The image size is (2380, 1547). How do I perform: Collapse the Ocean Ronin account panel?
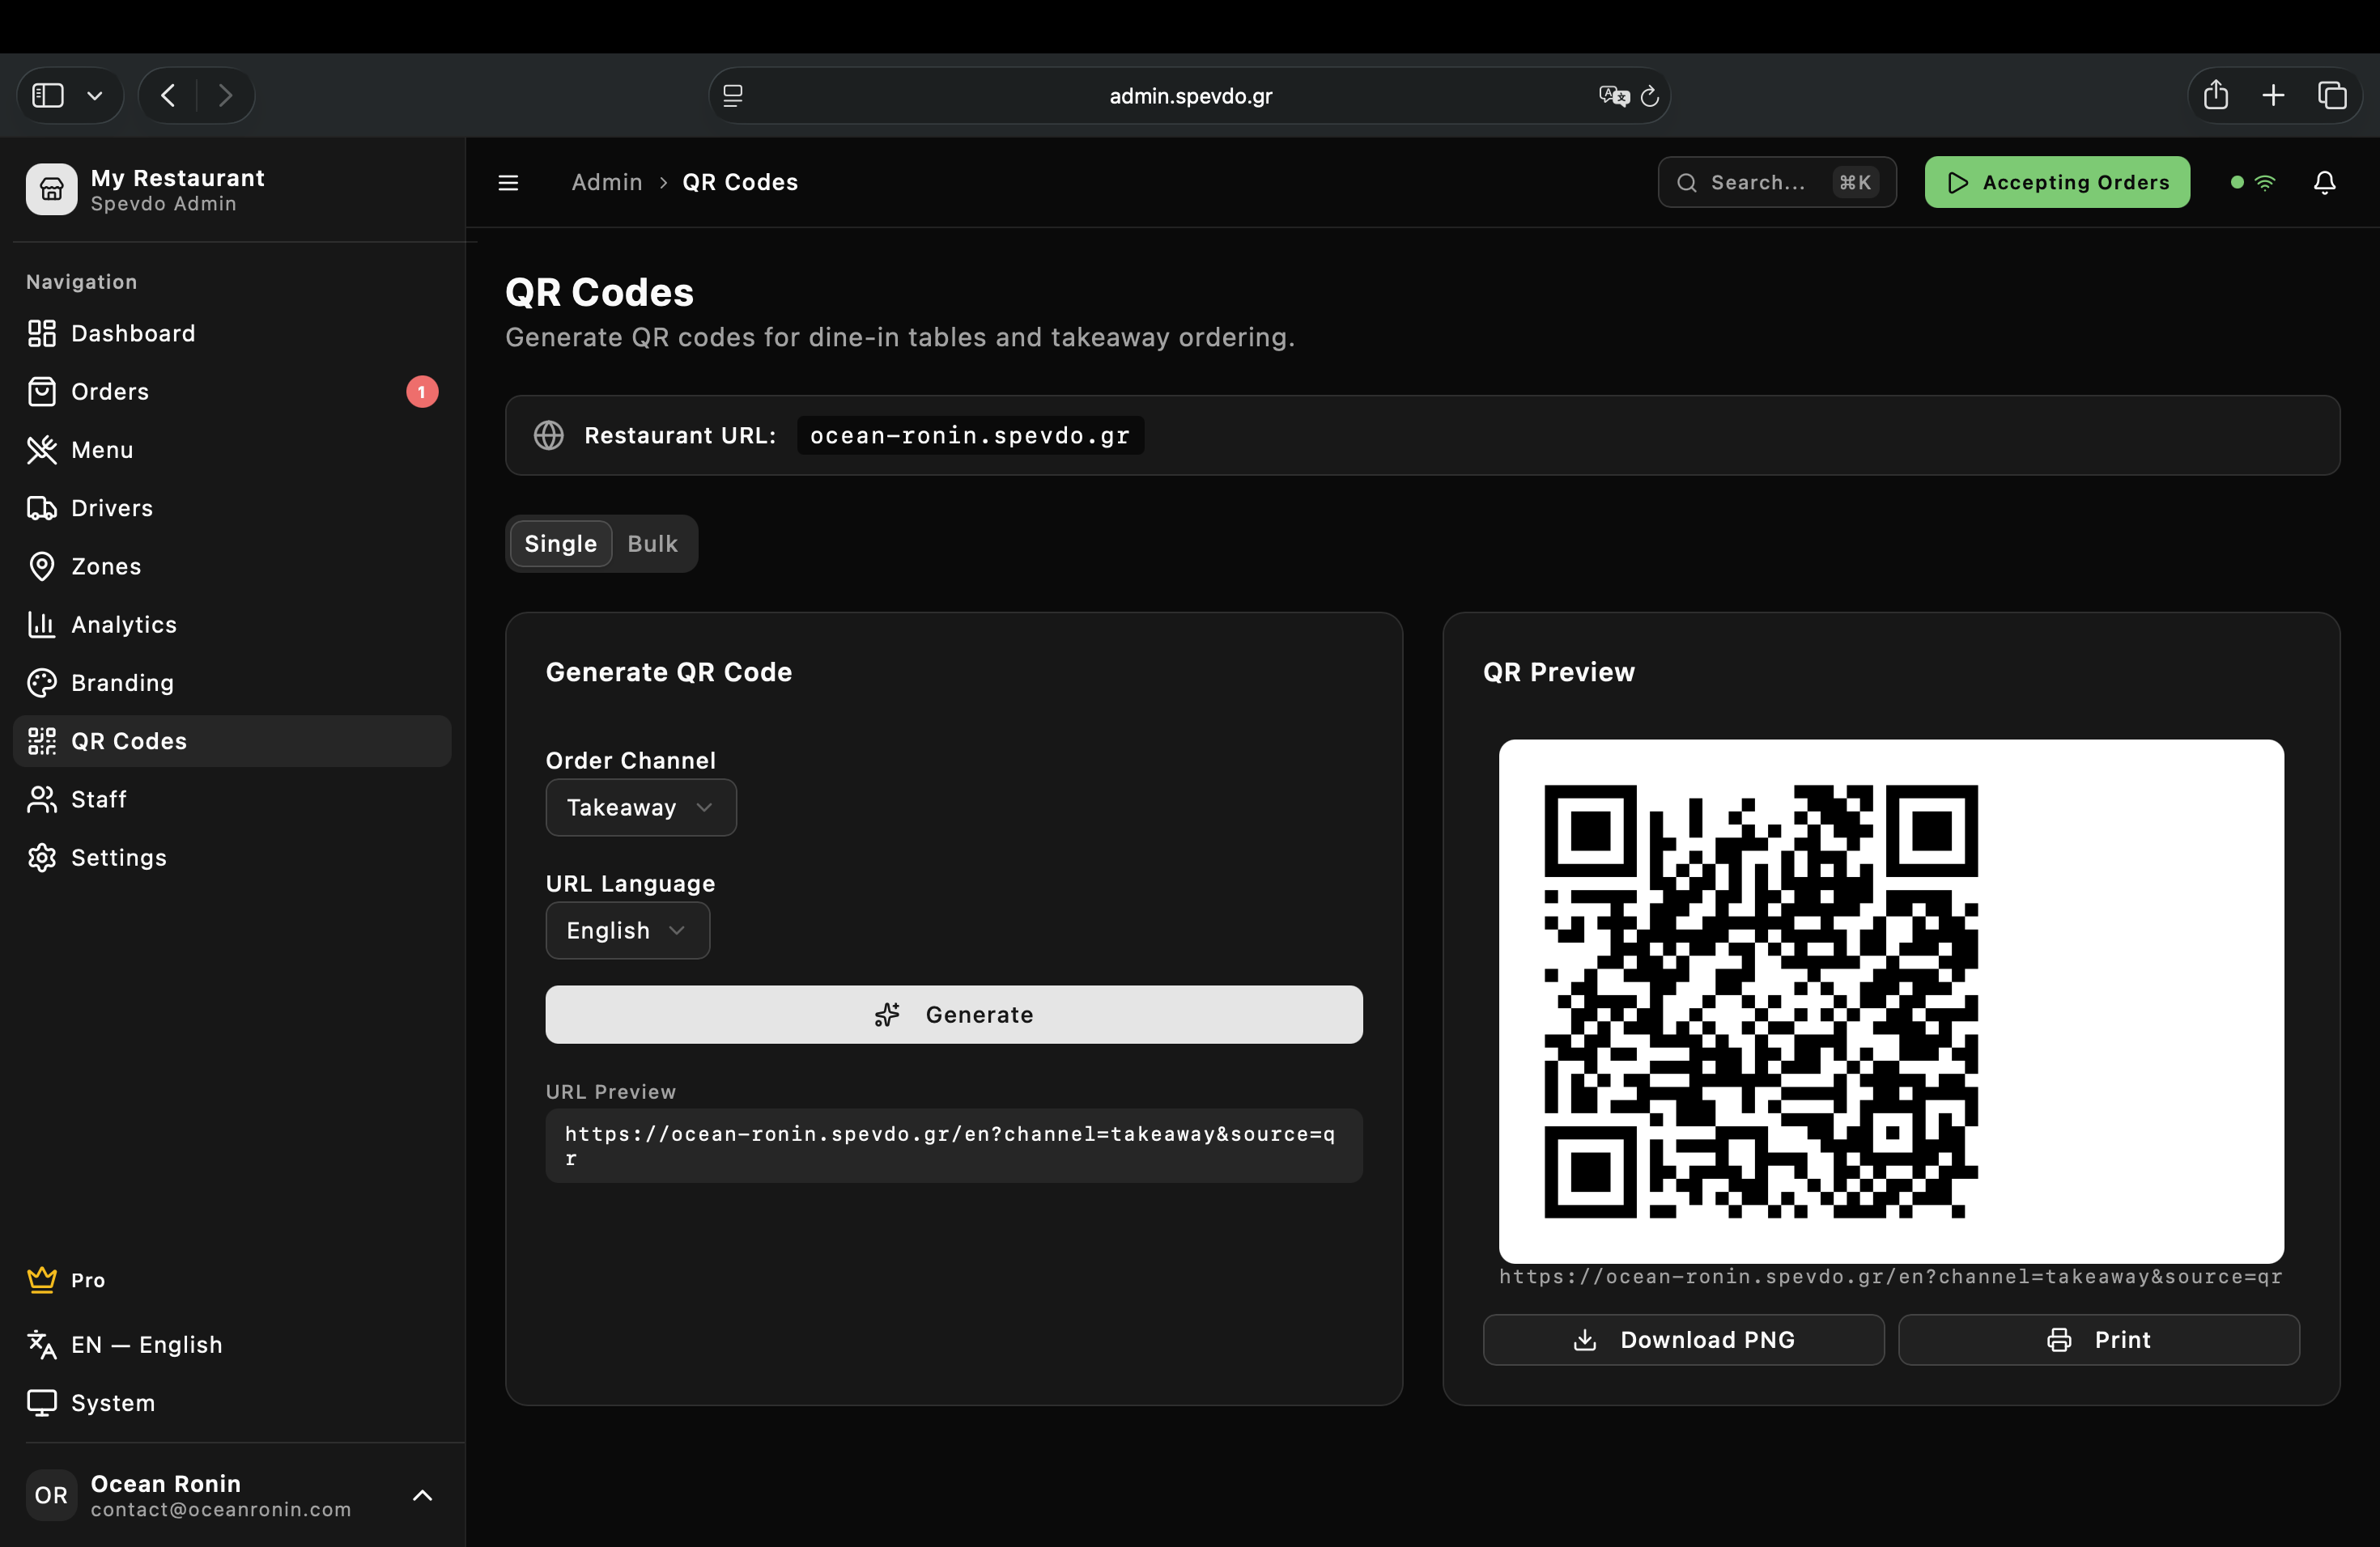pos(422,1495)
